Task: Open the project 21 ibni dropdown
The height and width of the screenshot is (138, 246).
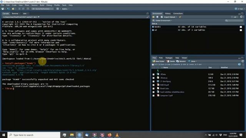Action: pyautogui.click(x=239, y=9)
